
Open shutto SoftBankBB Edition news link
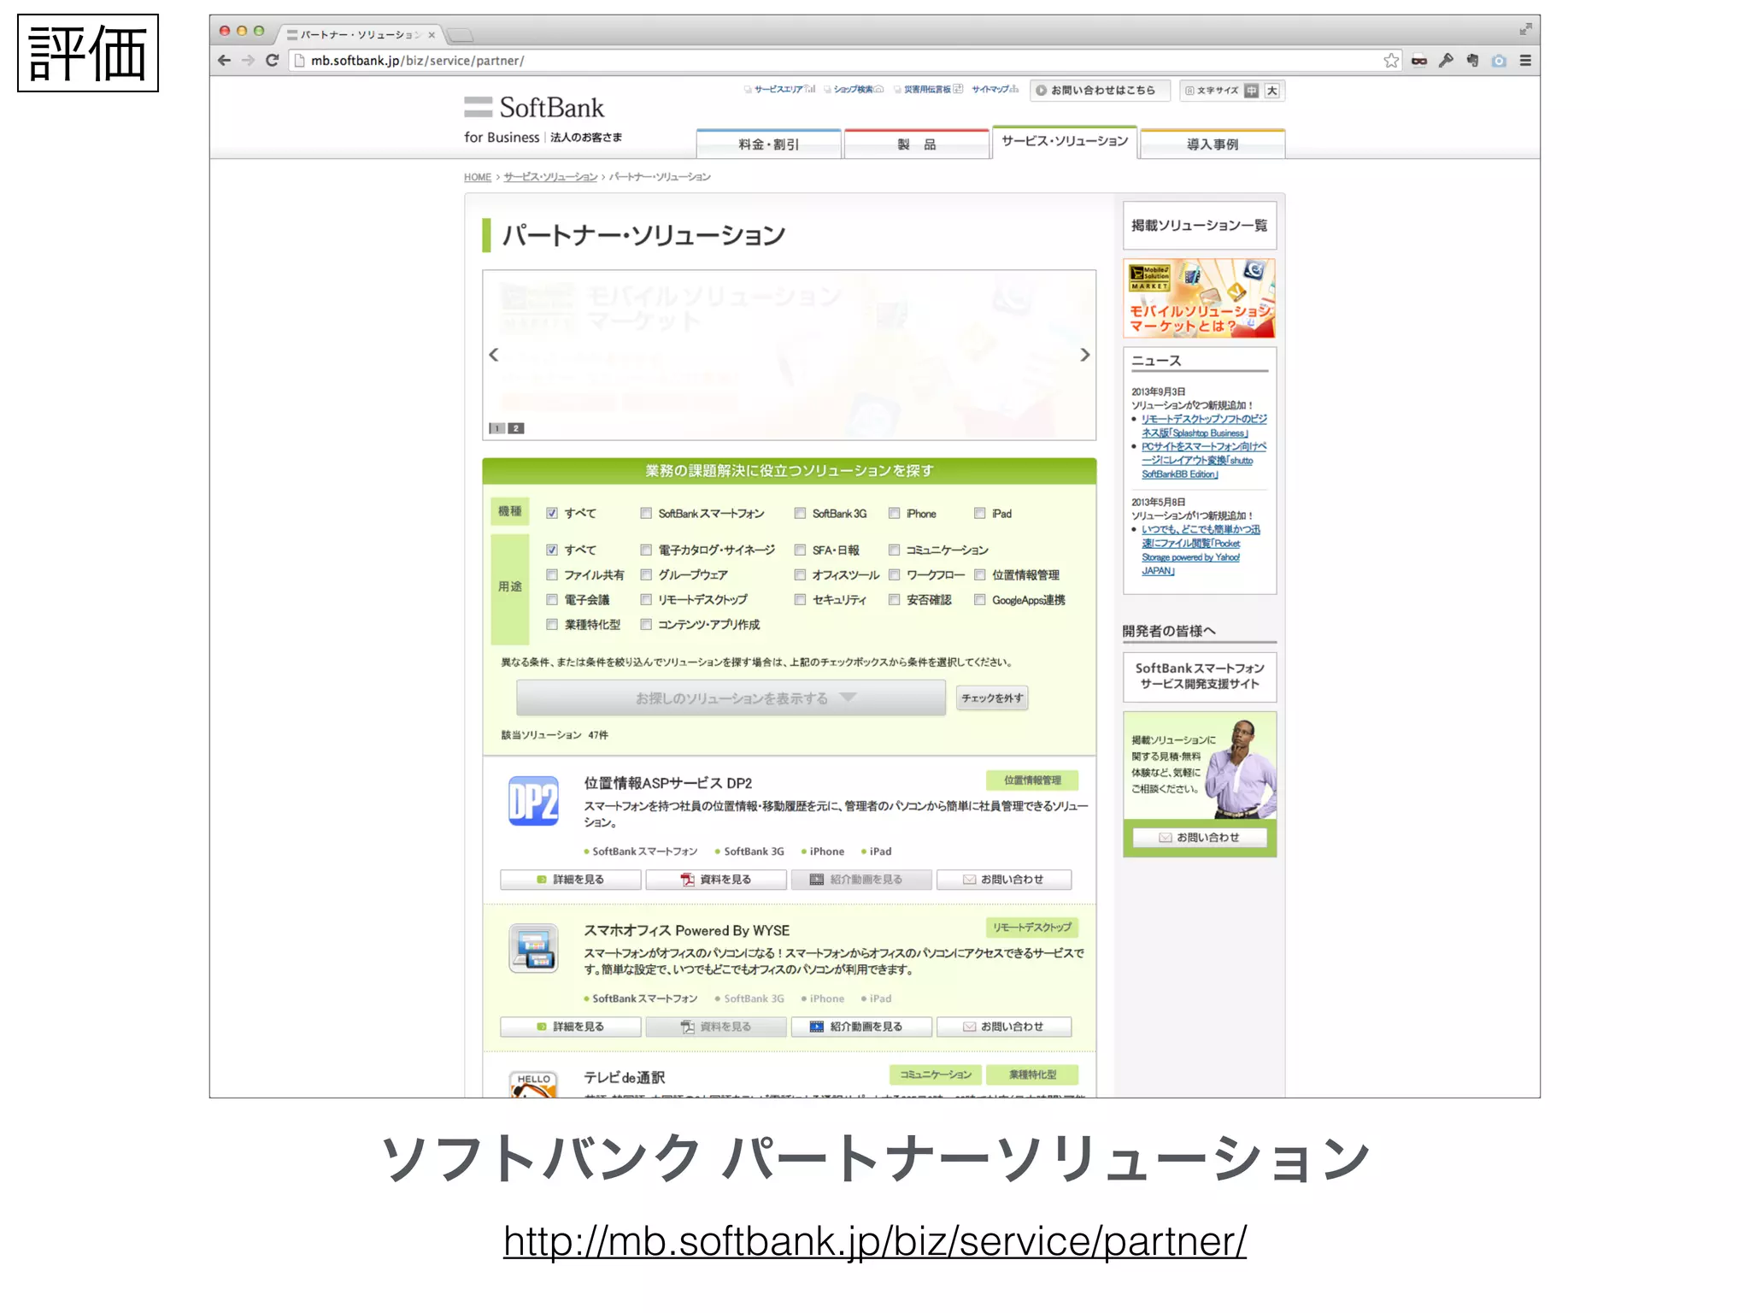(x=1204, y=461)
